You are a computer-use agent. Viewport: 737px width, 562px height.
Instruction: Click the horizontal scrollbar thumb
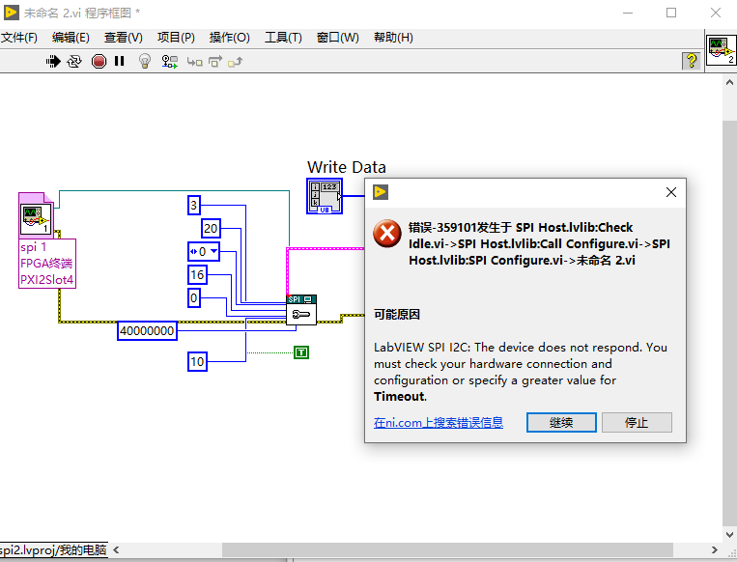click(447, 549)
